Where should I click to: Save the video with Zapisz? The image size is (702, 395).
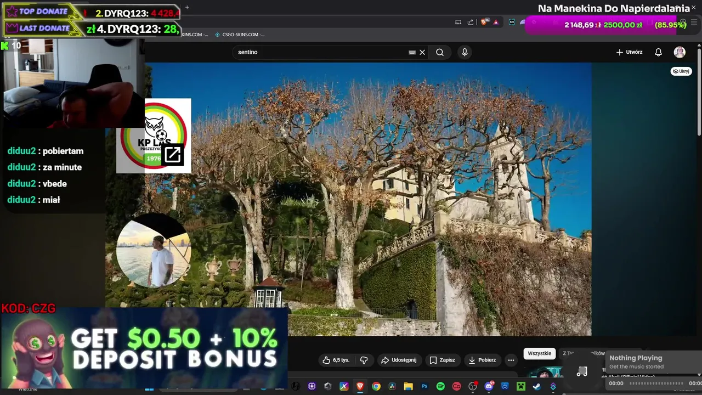click(442, 360)
